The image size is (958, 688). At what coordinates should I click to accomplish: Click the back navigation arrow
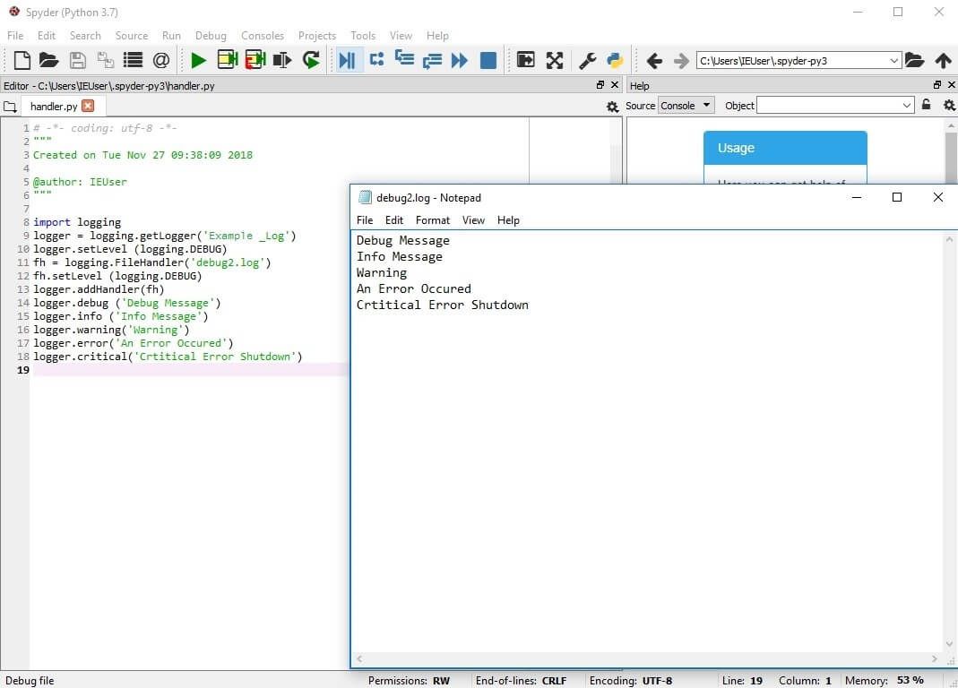click(655, 60)
